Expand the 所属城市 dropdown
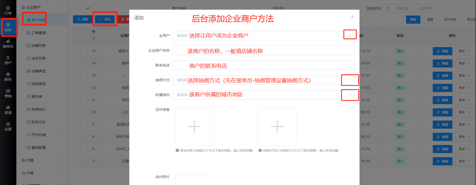 click(350, 95)
